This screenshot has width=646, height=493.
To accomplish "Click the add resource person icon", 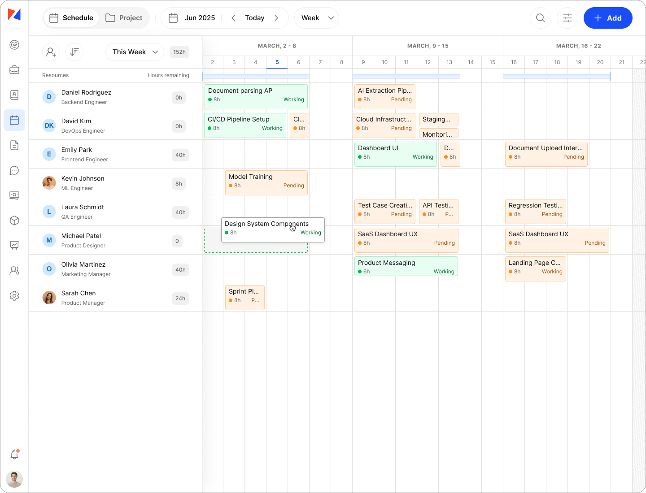I will [51, 52].
